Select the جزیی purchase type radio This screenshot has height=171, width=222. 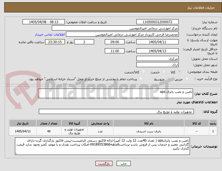tap(187, 79)
